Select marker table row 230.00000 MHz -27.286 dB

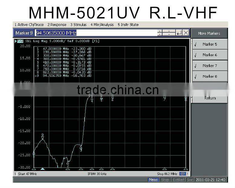click(64, 52)
